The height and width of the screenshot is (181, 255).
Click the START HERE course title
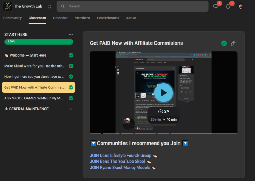16,35
